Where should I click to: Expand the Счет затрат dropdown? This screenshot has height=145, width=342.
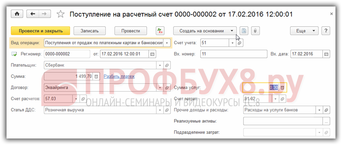[276, 99]
